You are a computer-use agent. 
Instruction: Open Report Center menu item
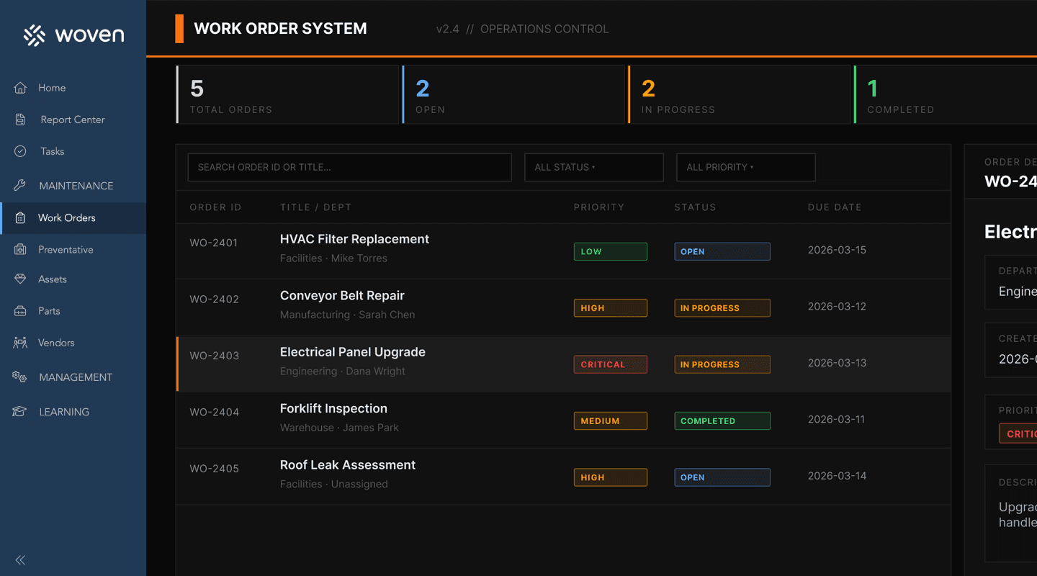coord(73,120)
